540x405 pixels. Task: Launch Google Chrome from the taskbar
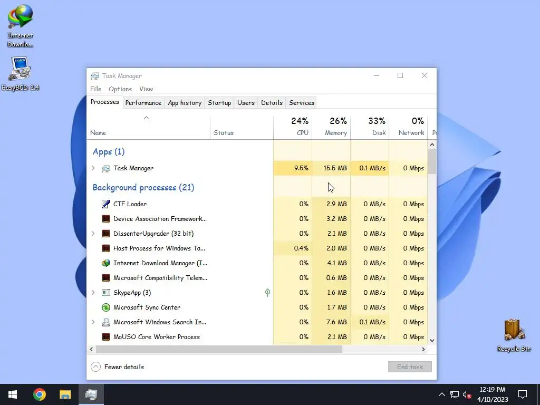click(39, 394)
